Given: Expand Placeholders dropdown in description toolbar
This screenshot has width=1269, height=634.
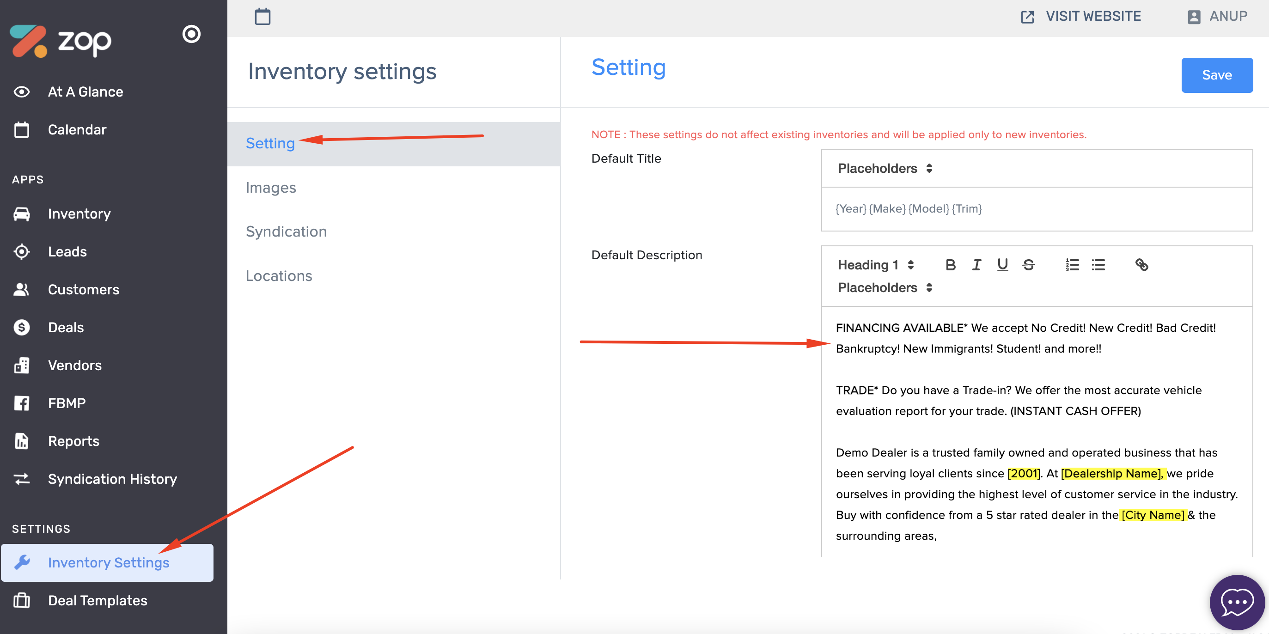Looking at the screenshot, I should [x=885, y=288].
